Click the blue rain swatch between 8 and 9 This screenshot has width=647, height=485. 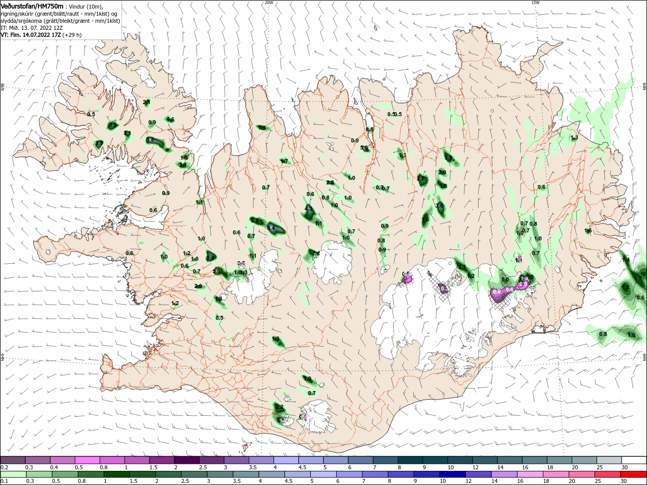(400, 474)
